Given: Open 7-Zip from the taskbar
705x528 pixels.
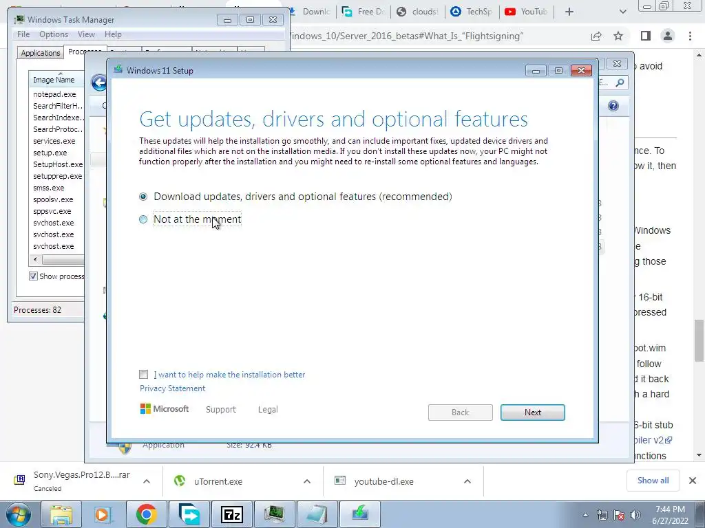Looking at the screenshot, I should (231, 514).
